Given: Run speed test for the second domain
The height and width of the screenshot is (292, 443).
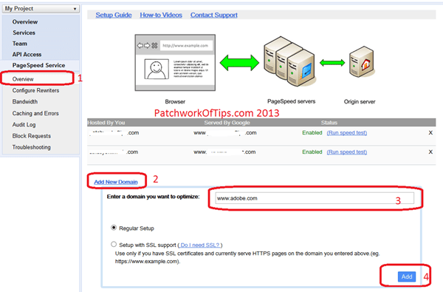Looking at the screenshot, I should [347, 152].
